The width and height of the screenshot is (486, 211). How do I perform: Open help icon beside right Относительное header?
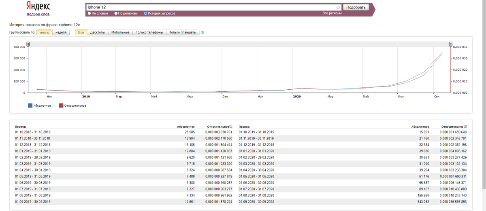[x=465, y=127]
